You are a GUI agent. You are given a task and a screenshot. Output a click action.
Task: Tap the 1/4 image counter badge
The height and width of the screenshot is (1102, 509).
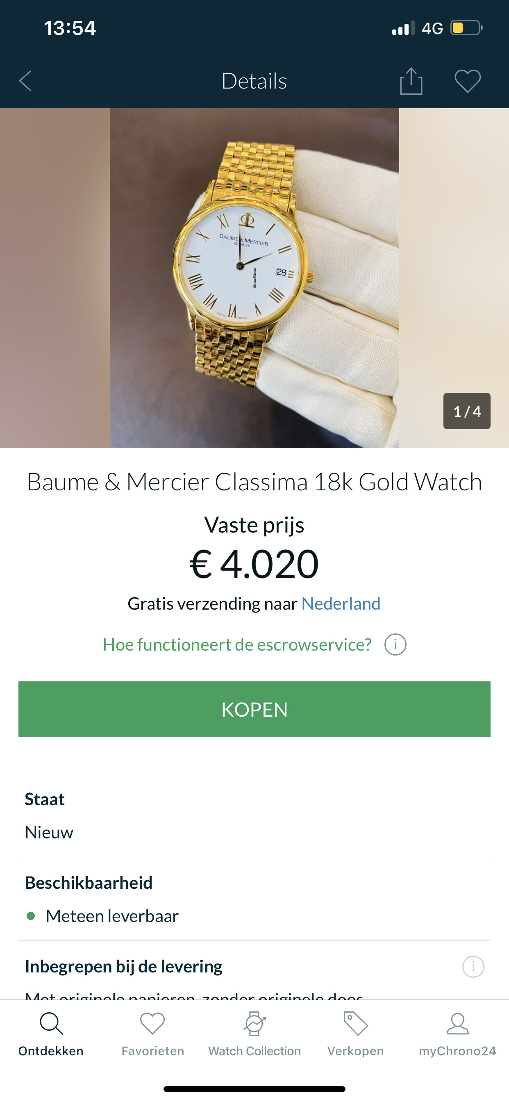point(467,411)
